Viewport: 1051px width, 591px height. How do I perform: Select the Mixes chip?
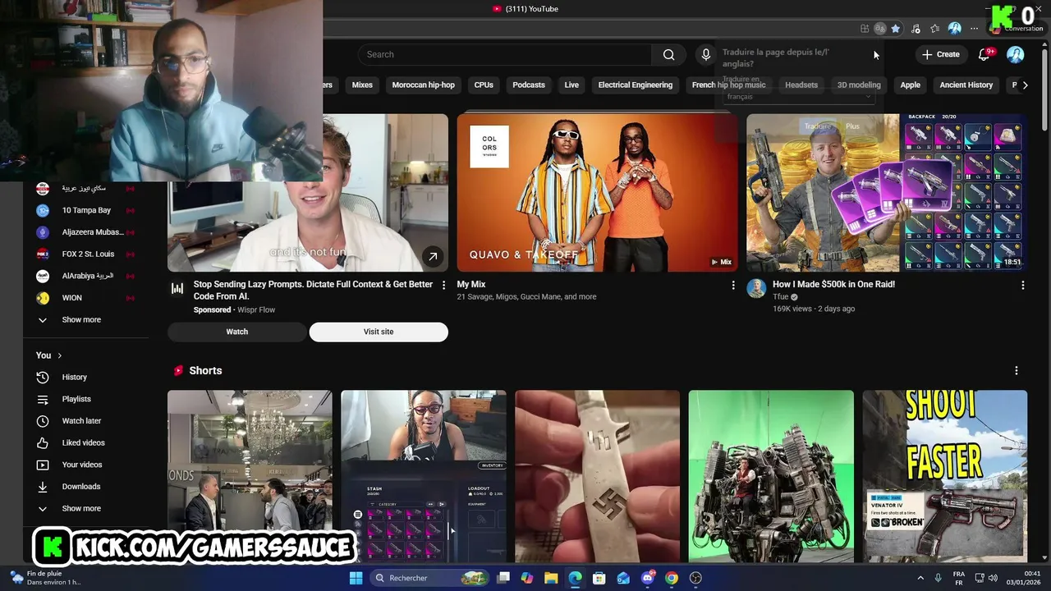coord(362,85)
